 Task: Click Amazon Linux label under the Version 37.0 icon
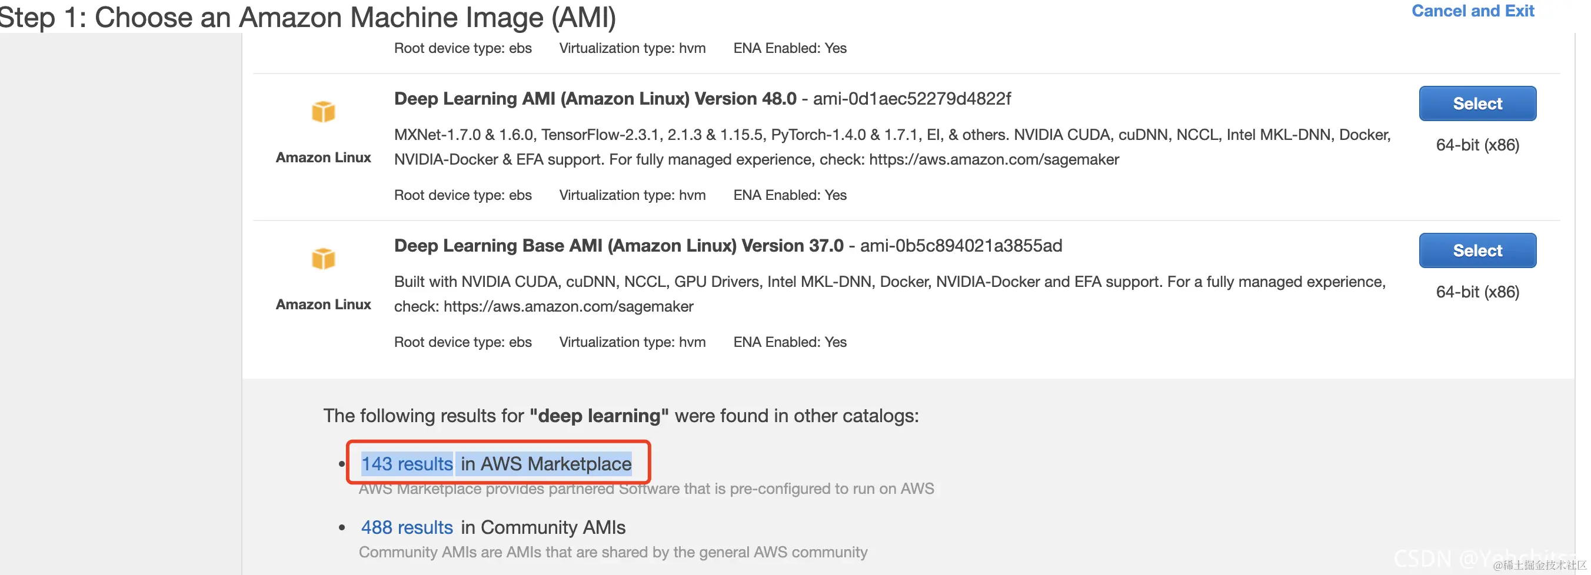pyautogui.click(x=323, y=305)
